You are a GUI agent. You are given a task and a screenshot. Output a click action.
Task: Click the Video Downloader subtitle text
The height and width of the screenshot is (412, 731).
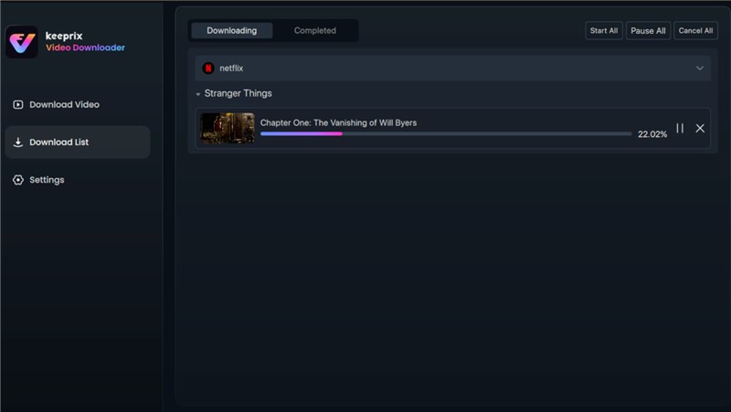[85, 48]
